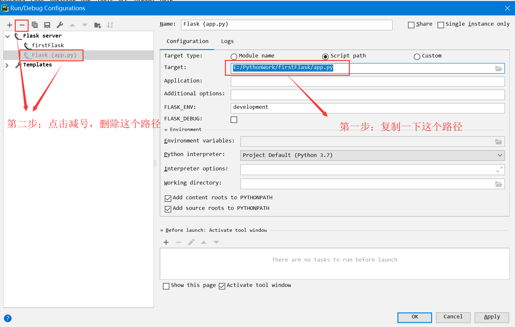
Task: Select the Flask server group
Action: (x=42, y=36)
